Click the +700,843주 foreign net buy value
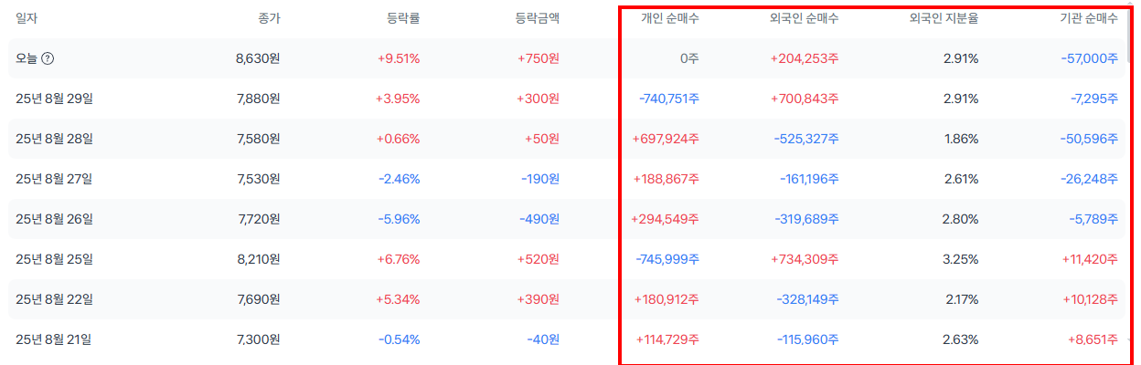 click(805, 99)
